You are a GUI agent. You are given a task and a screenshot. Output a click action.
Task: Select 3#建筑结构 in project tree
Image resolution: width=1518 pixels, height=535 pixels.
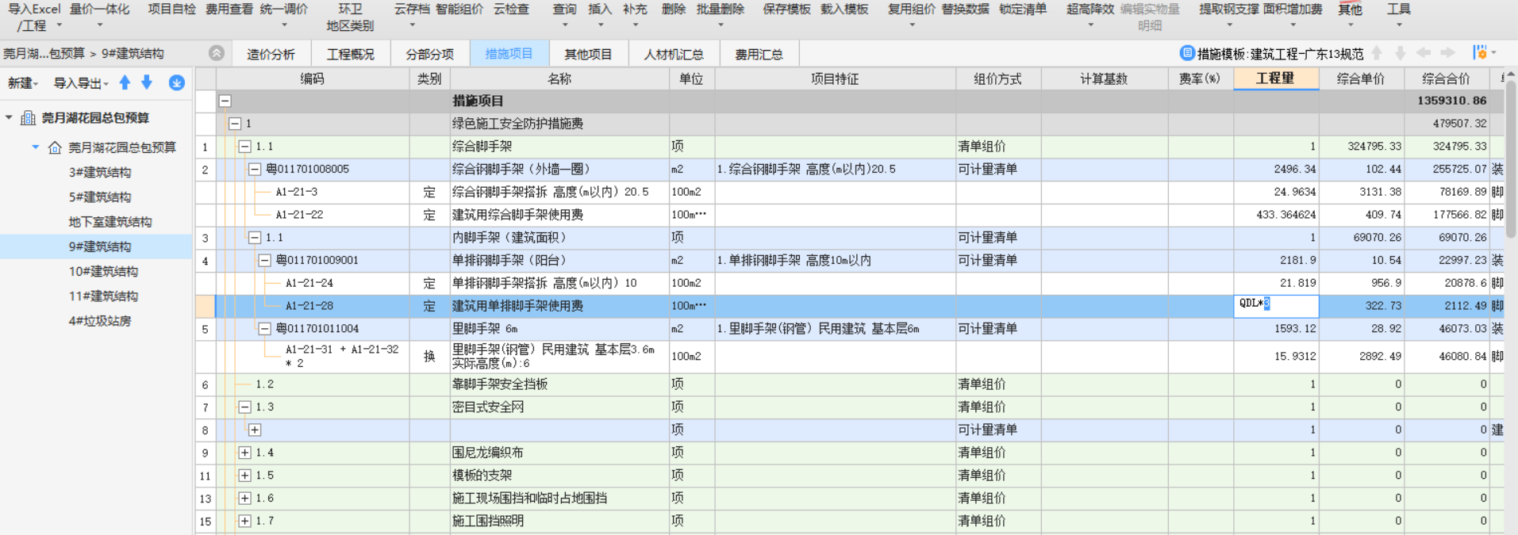pos(100,172)
